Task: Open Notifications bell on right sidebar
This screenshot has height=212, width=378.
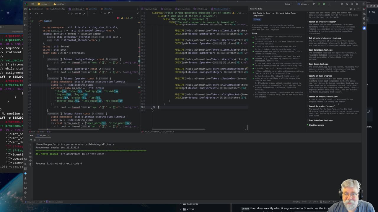Action: 364,9
